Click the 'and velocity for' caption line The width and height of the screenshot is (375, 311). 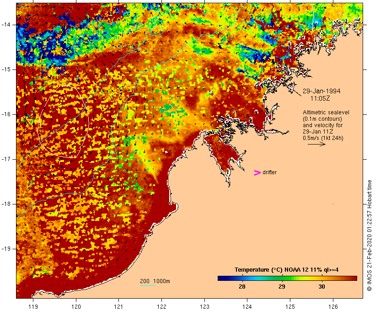pyautogui.click(x=322, y=125)
